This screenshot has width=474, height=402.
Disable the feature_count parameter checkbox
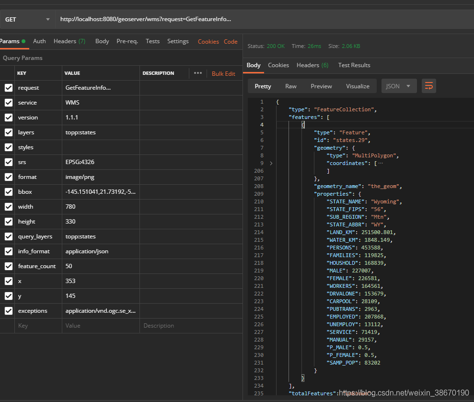[x=9, y=266]
